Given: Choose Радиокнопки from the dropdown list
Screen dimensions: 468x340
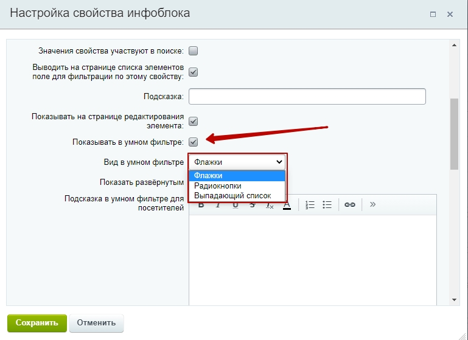Looking at the screenshot, I should pos(237,186).
